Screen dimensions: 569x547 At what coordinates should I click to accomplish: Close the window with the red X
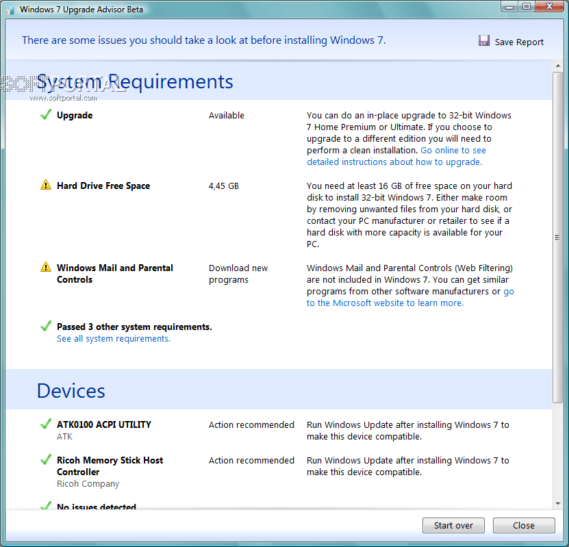(550, 7)
